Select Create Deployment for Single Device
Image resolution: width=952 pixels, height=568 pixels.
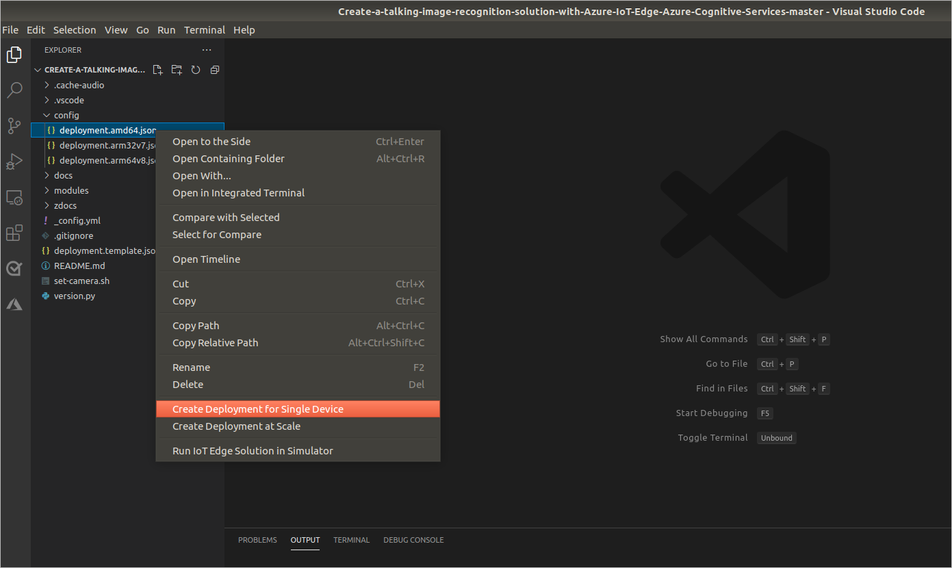(x=258, y=409)
